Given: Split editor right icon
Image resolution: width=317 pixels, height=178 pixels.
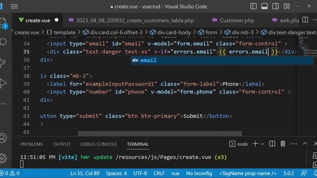Looking at the screenshot, I should tap(305, 20).
